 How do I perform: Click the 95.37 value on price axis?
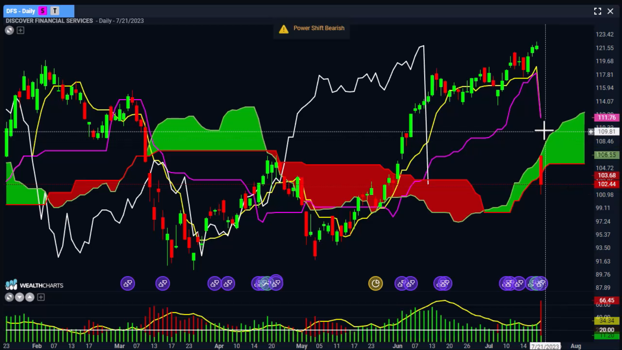pos(603,235)
